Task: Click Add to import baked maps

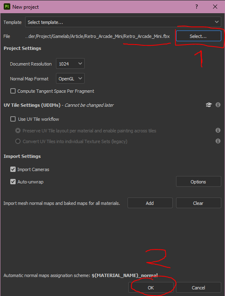Action: point(150,203)
